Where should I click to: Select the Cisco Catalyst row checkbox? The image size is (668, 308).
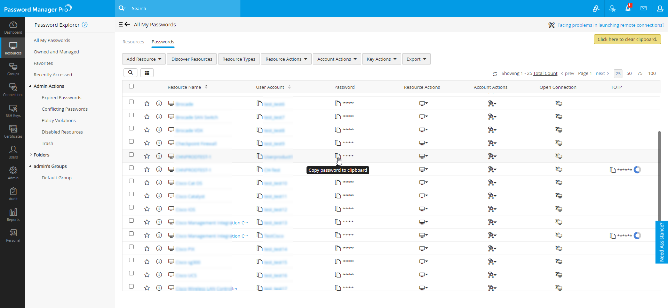pos(131,194)
